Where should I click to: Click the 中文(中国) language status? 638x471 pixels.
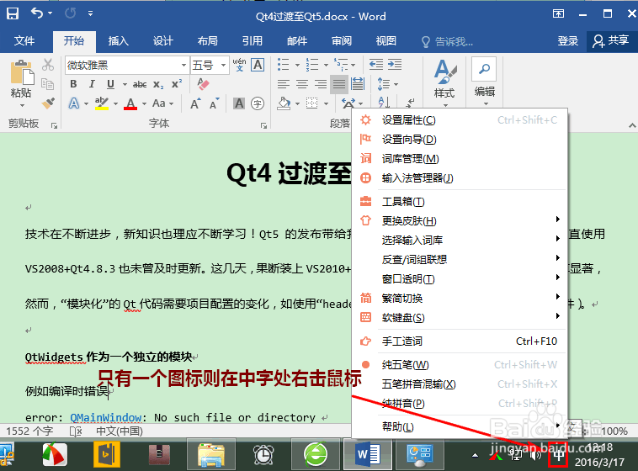click(120, 431)
